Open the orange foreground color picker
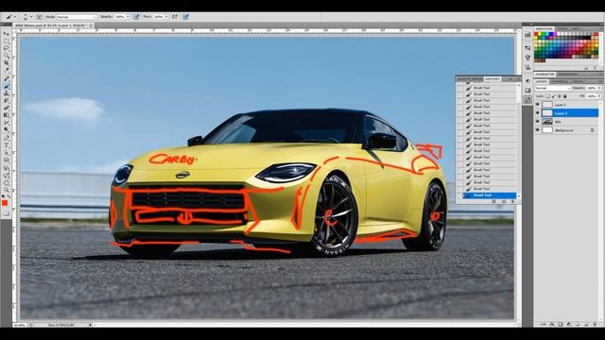The width and height of the screenshot is (605, 340). tap(5, 203)
